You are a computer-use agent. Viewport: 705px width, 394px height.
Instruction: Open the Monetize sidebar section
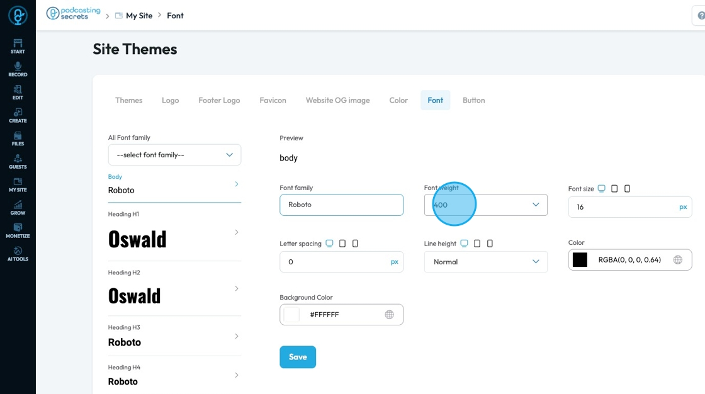pos(18,231)
